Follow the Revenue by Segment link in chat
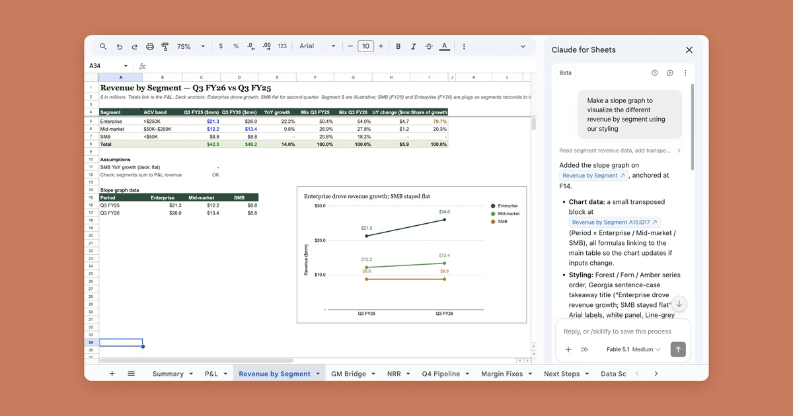The height and width of the screenshot is (416, 793). (593, 176)
